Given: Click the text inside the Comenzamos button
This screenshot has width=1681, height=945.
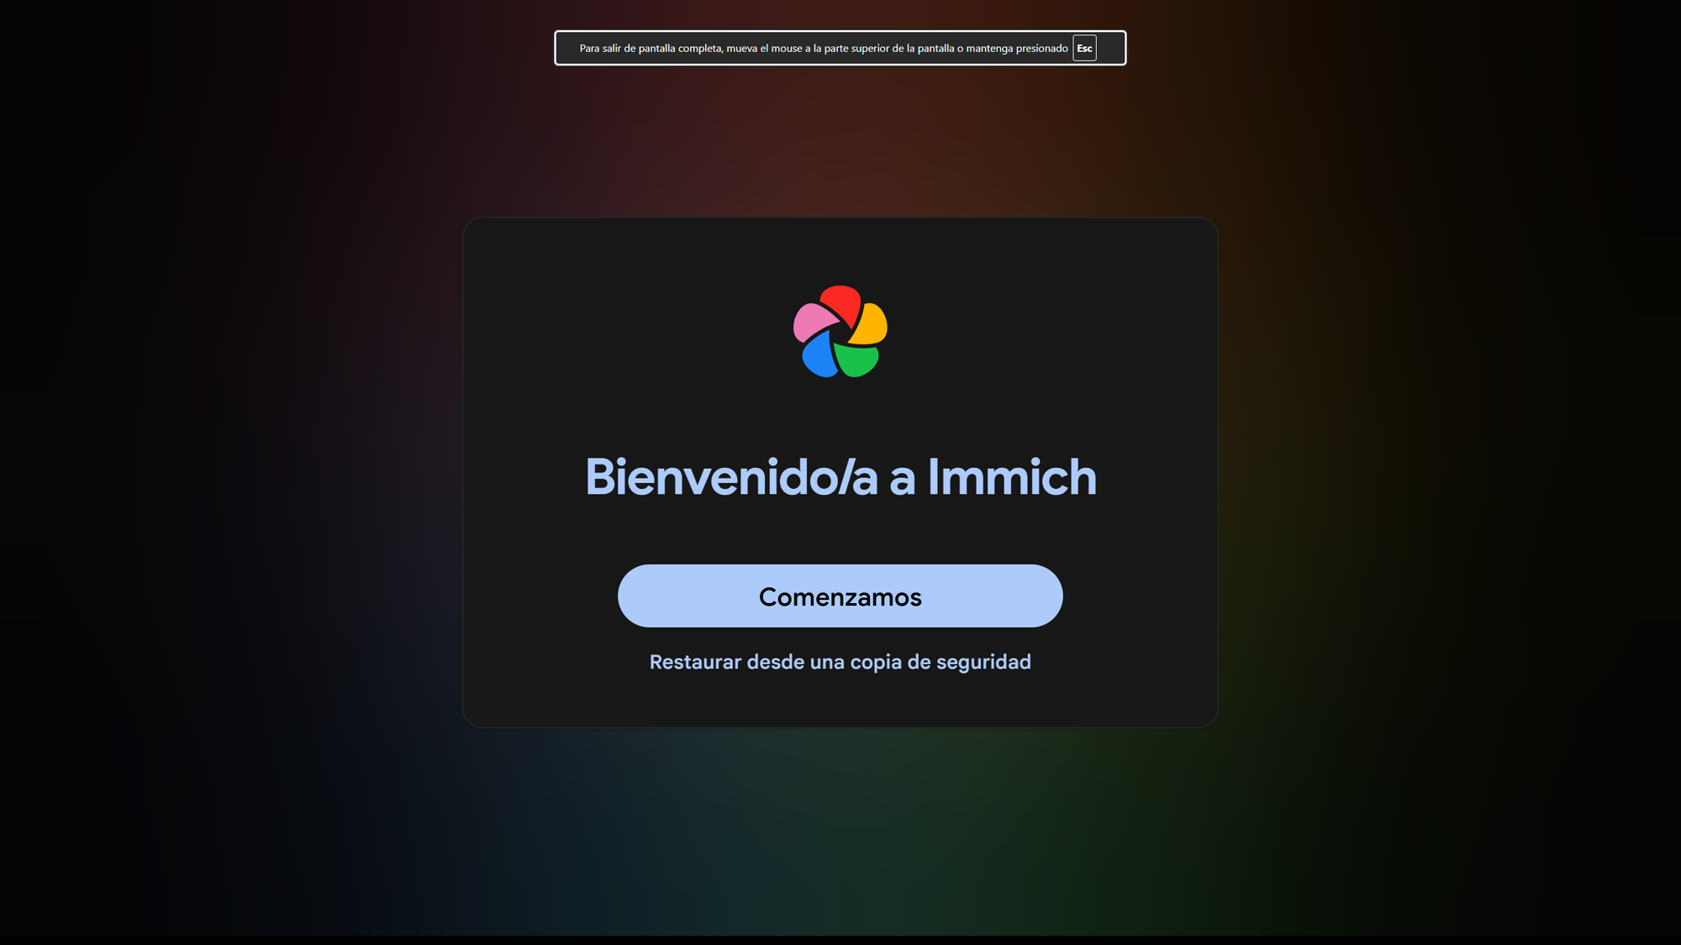Looking at the screenshot, I should [840, 596].
